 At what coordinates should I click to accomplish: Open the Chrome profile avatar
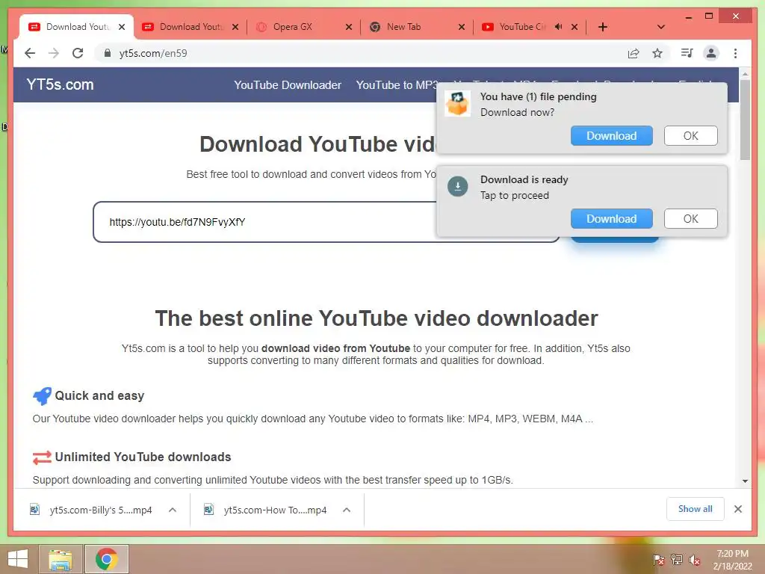(711, 53)
